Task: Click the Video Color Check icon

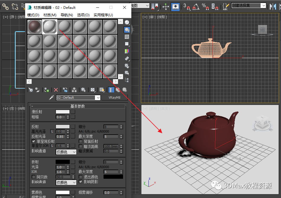Action: (x=127, y=51)
